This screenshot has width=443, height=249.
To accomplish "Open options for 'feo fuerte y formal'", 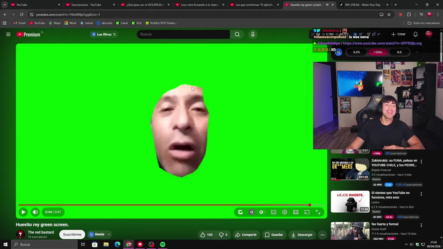I will tap(421, 225).
